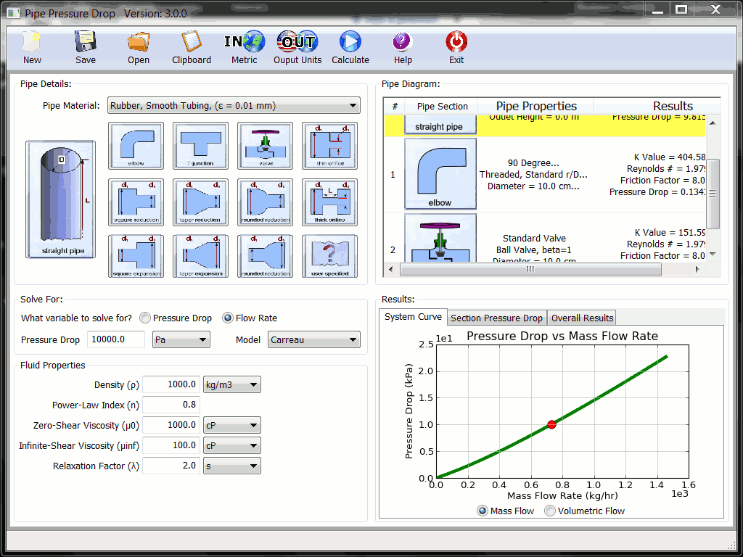Click the Calculate play icon
Viewport: 743px width, 557px height.
coord(350,42)
